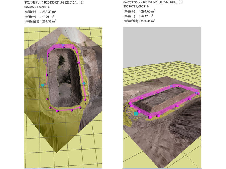226x169 pixels.
Task: Click the total volume 287.33 m³ line
Action: pos(41,21)
